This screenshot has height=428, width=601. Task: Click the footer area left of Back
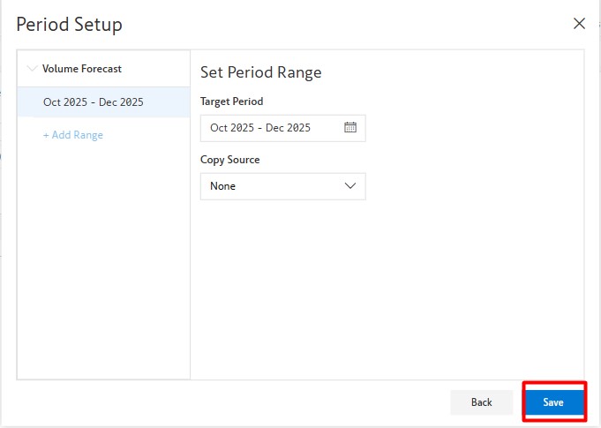(x=229, y=402)
